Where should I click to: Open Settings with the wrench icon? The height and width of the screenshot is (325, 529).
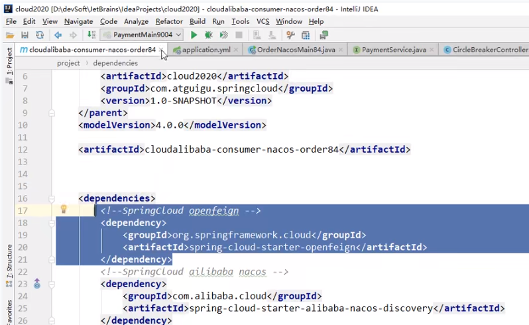(290, 34)
